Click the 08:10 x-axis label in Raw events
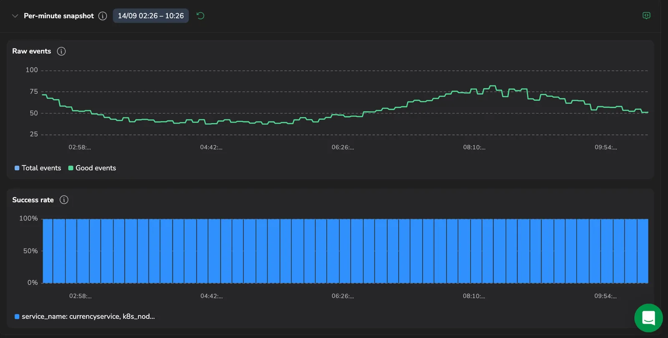 pos(474,147)
